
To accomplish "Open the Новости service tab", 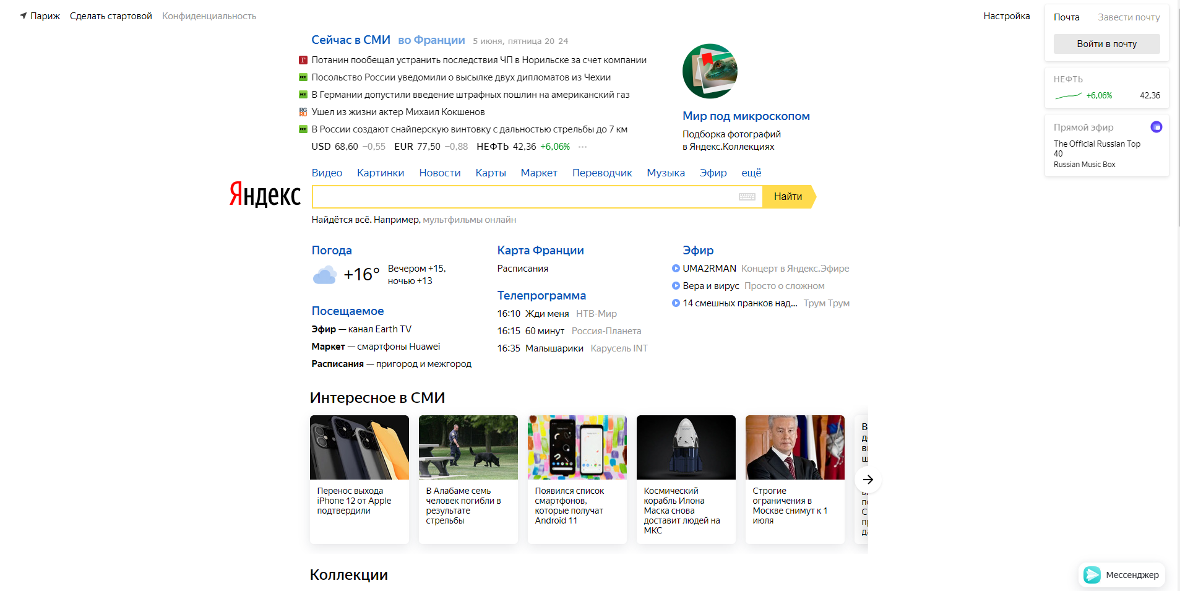I will tap(440, 173).
